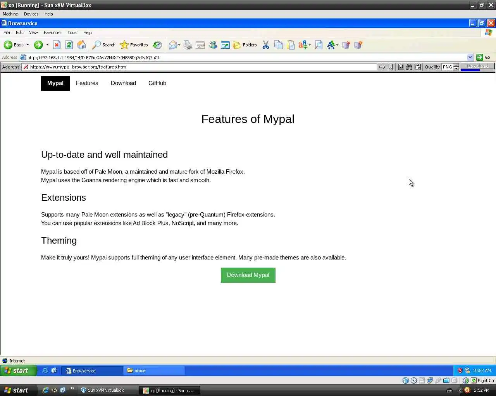The image size is (496, 396).
Task: Open the Tools menu
Action: pyautogui.click(x=72, y=32)
